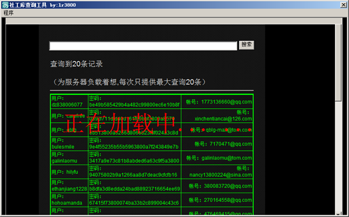The height and width of the screenshot is (217, 349).
Task: Open the 程序 menu
Action: point(9,13)
